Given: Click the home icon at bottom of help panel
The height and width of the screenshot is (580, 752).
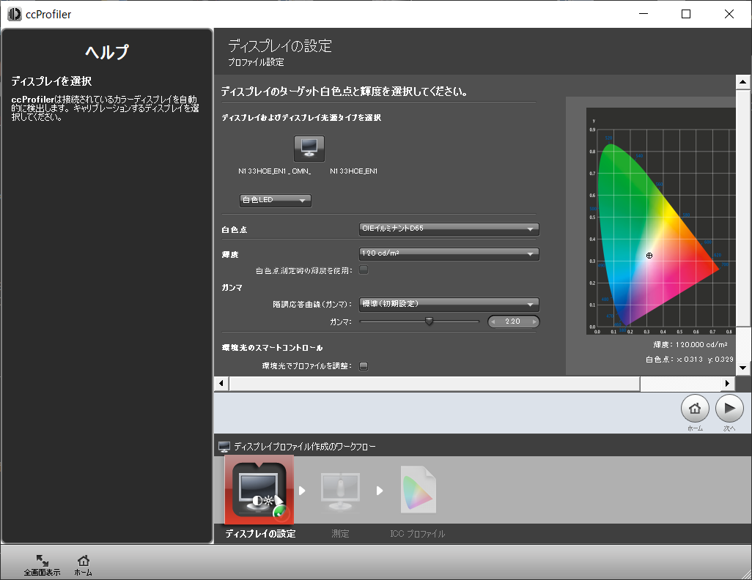Looking at the screenshot, I should coord(83,561).
